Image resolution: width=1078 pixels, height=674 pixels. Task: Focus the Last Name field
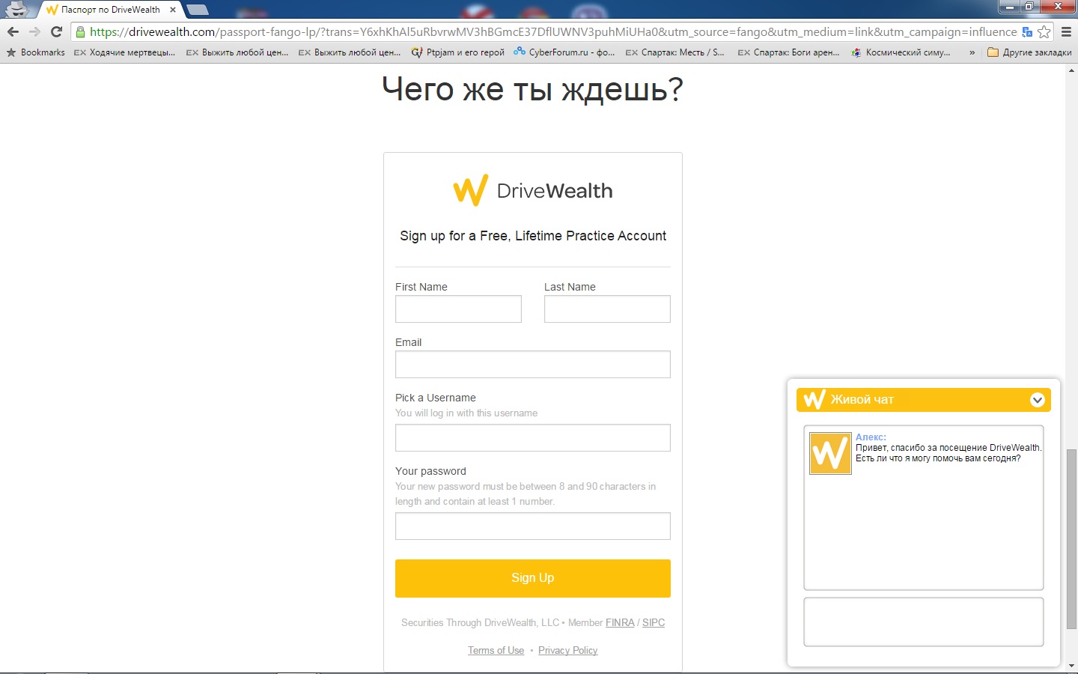607,309
